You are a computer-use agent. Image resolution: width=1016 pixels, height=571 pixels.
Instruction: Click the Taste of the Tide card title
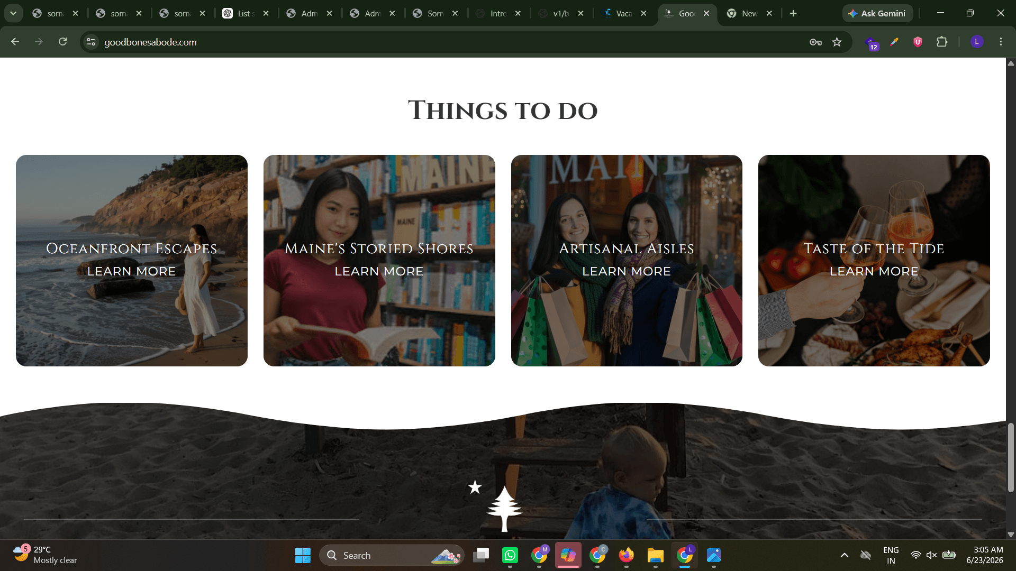click(874, 248)
